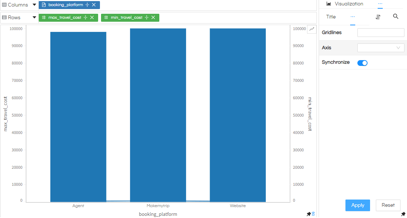Click the Makemytrip x-axis label

pyautogui.click(x=158, y=206)
